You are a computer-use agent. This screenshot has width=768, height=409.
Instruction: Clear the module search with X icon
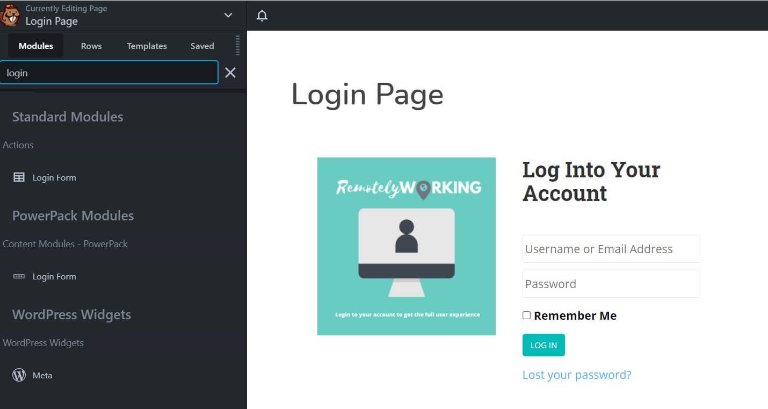coord(230,73)
